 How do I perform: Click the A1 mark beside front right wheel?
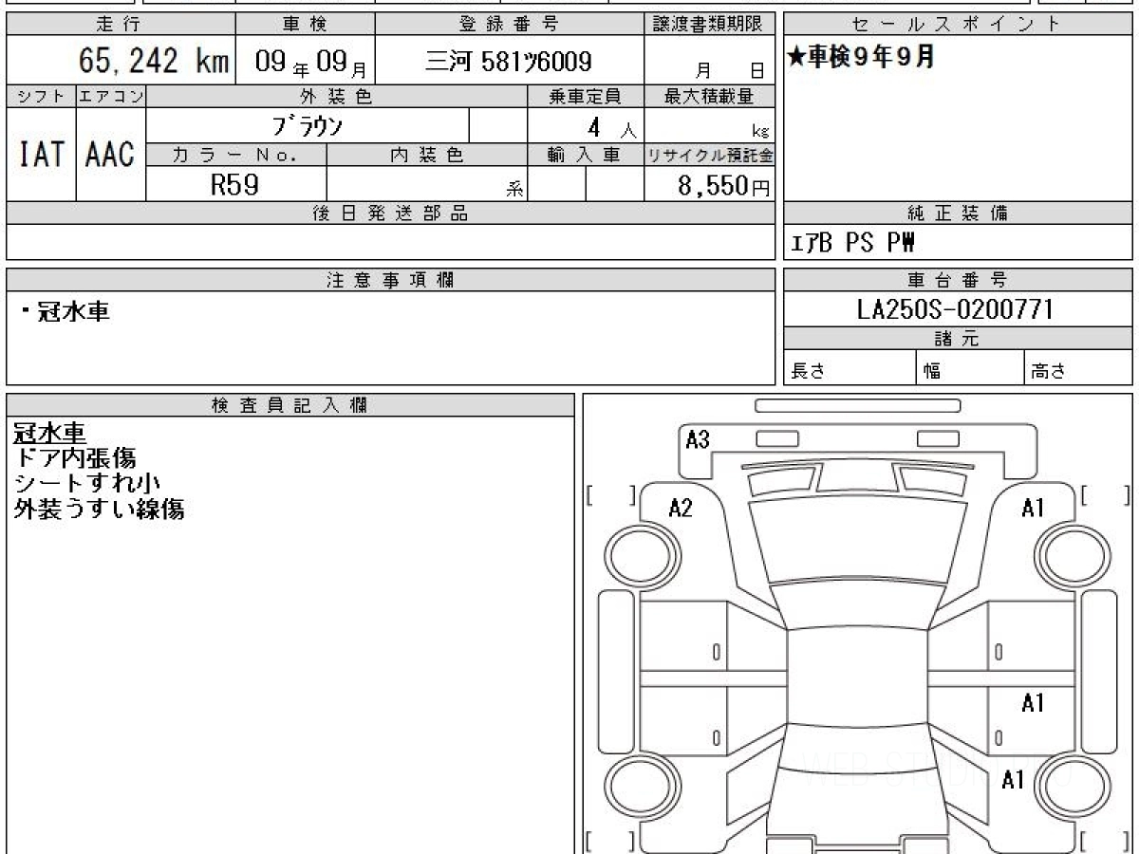click(1033, 508)
